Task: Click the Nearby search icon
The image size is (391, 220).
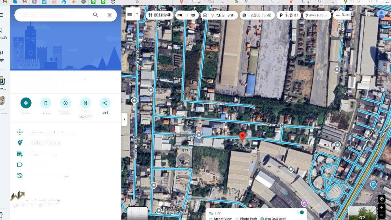Action: click(65, 103)
